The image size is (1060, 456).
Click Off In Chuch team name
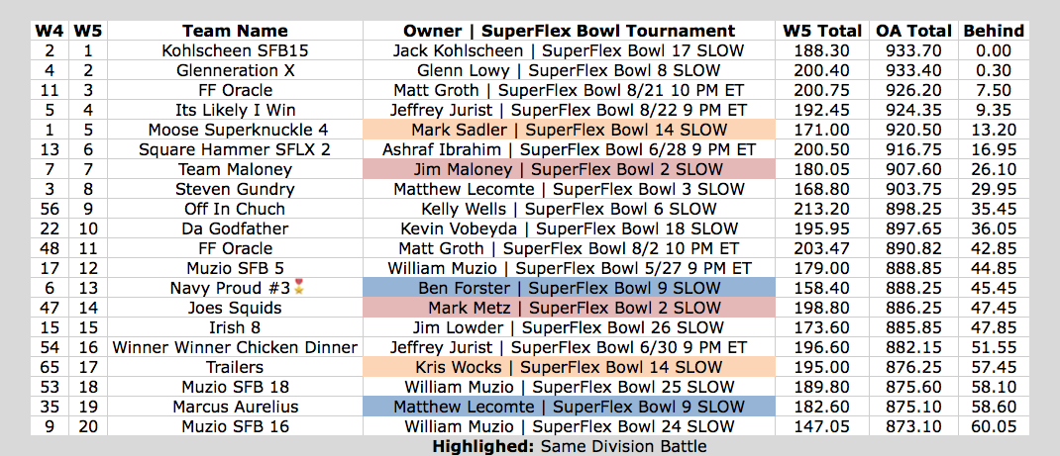click(235, 209)
